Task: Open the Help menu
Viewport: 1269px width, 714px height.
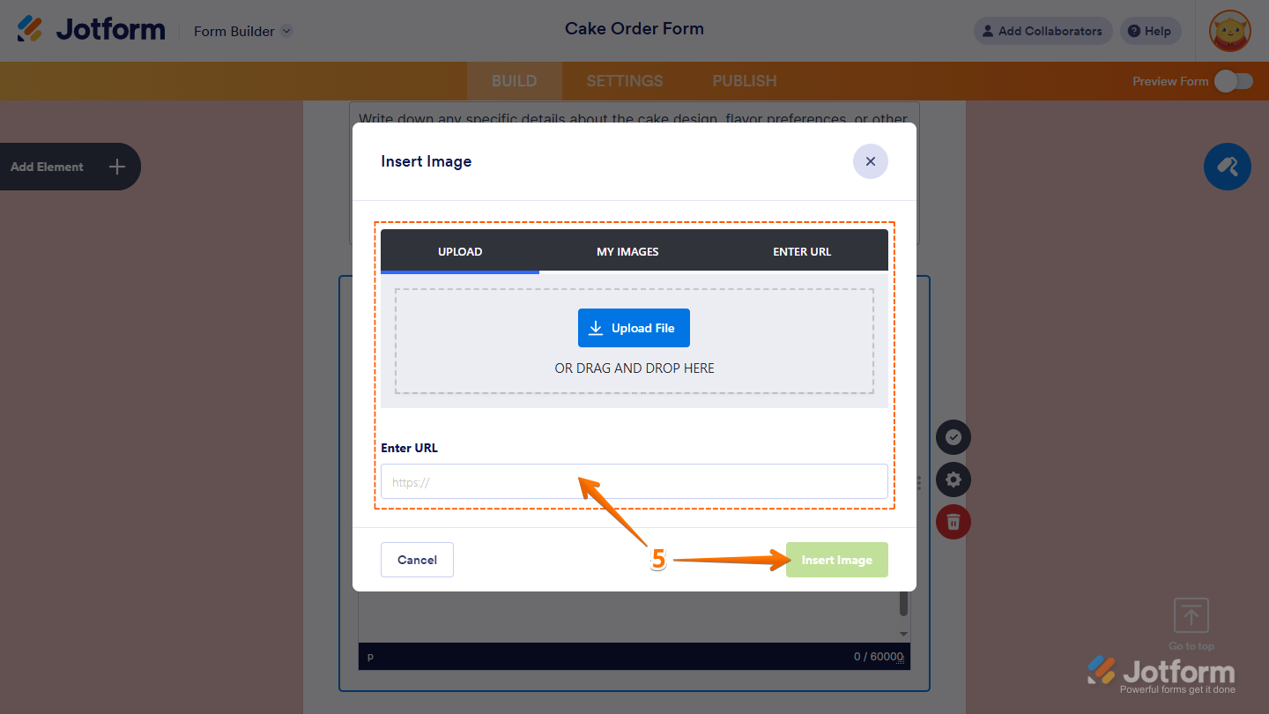Action: pyautogui.click(x=1150, y=31)
